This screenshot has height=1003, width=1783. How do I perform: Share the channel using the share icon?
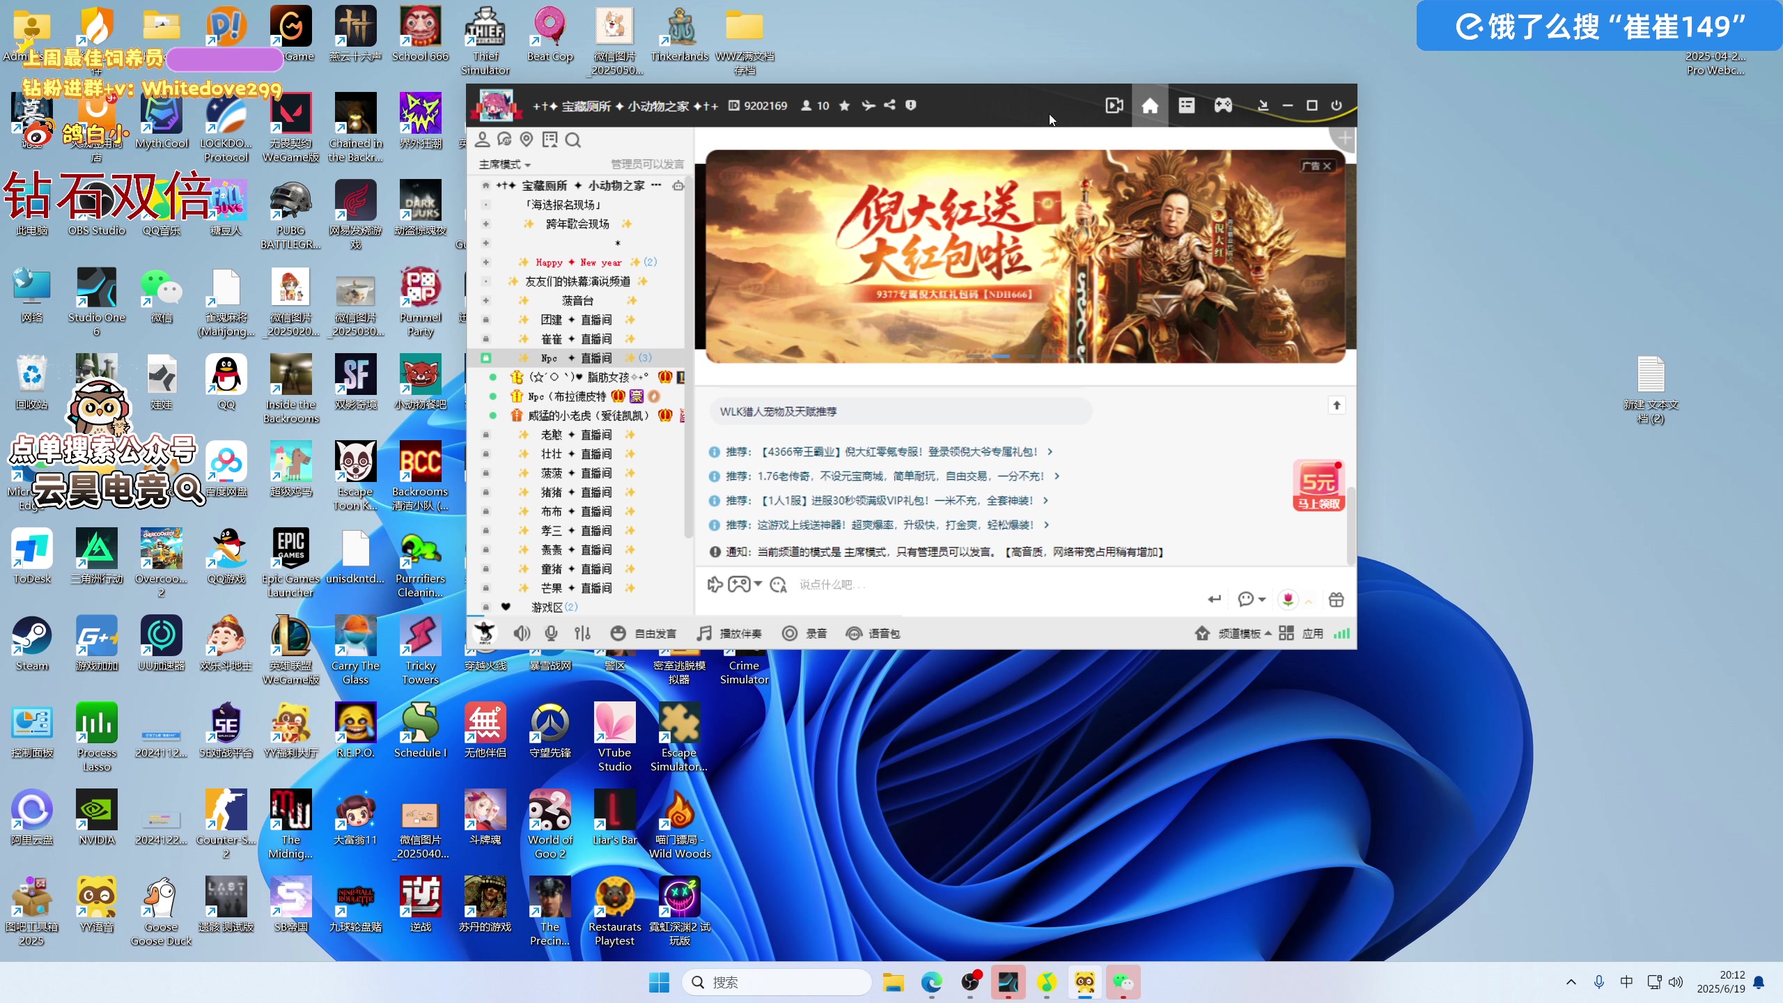pyautogui.click(x=889, y=106)
